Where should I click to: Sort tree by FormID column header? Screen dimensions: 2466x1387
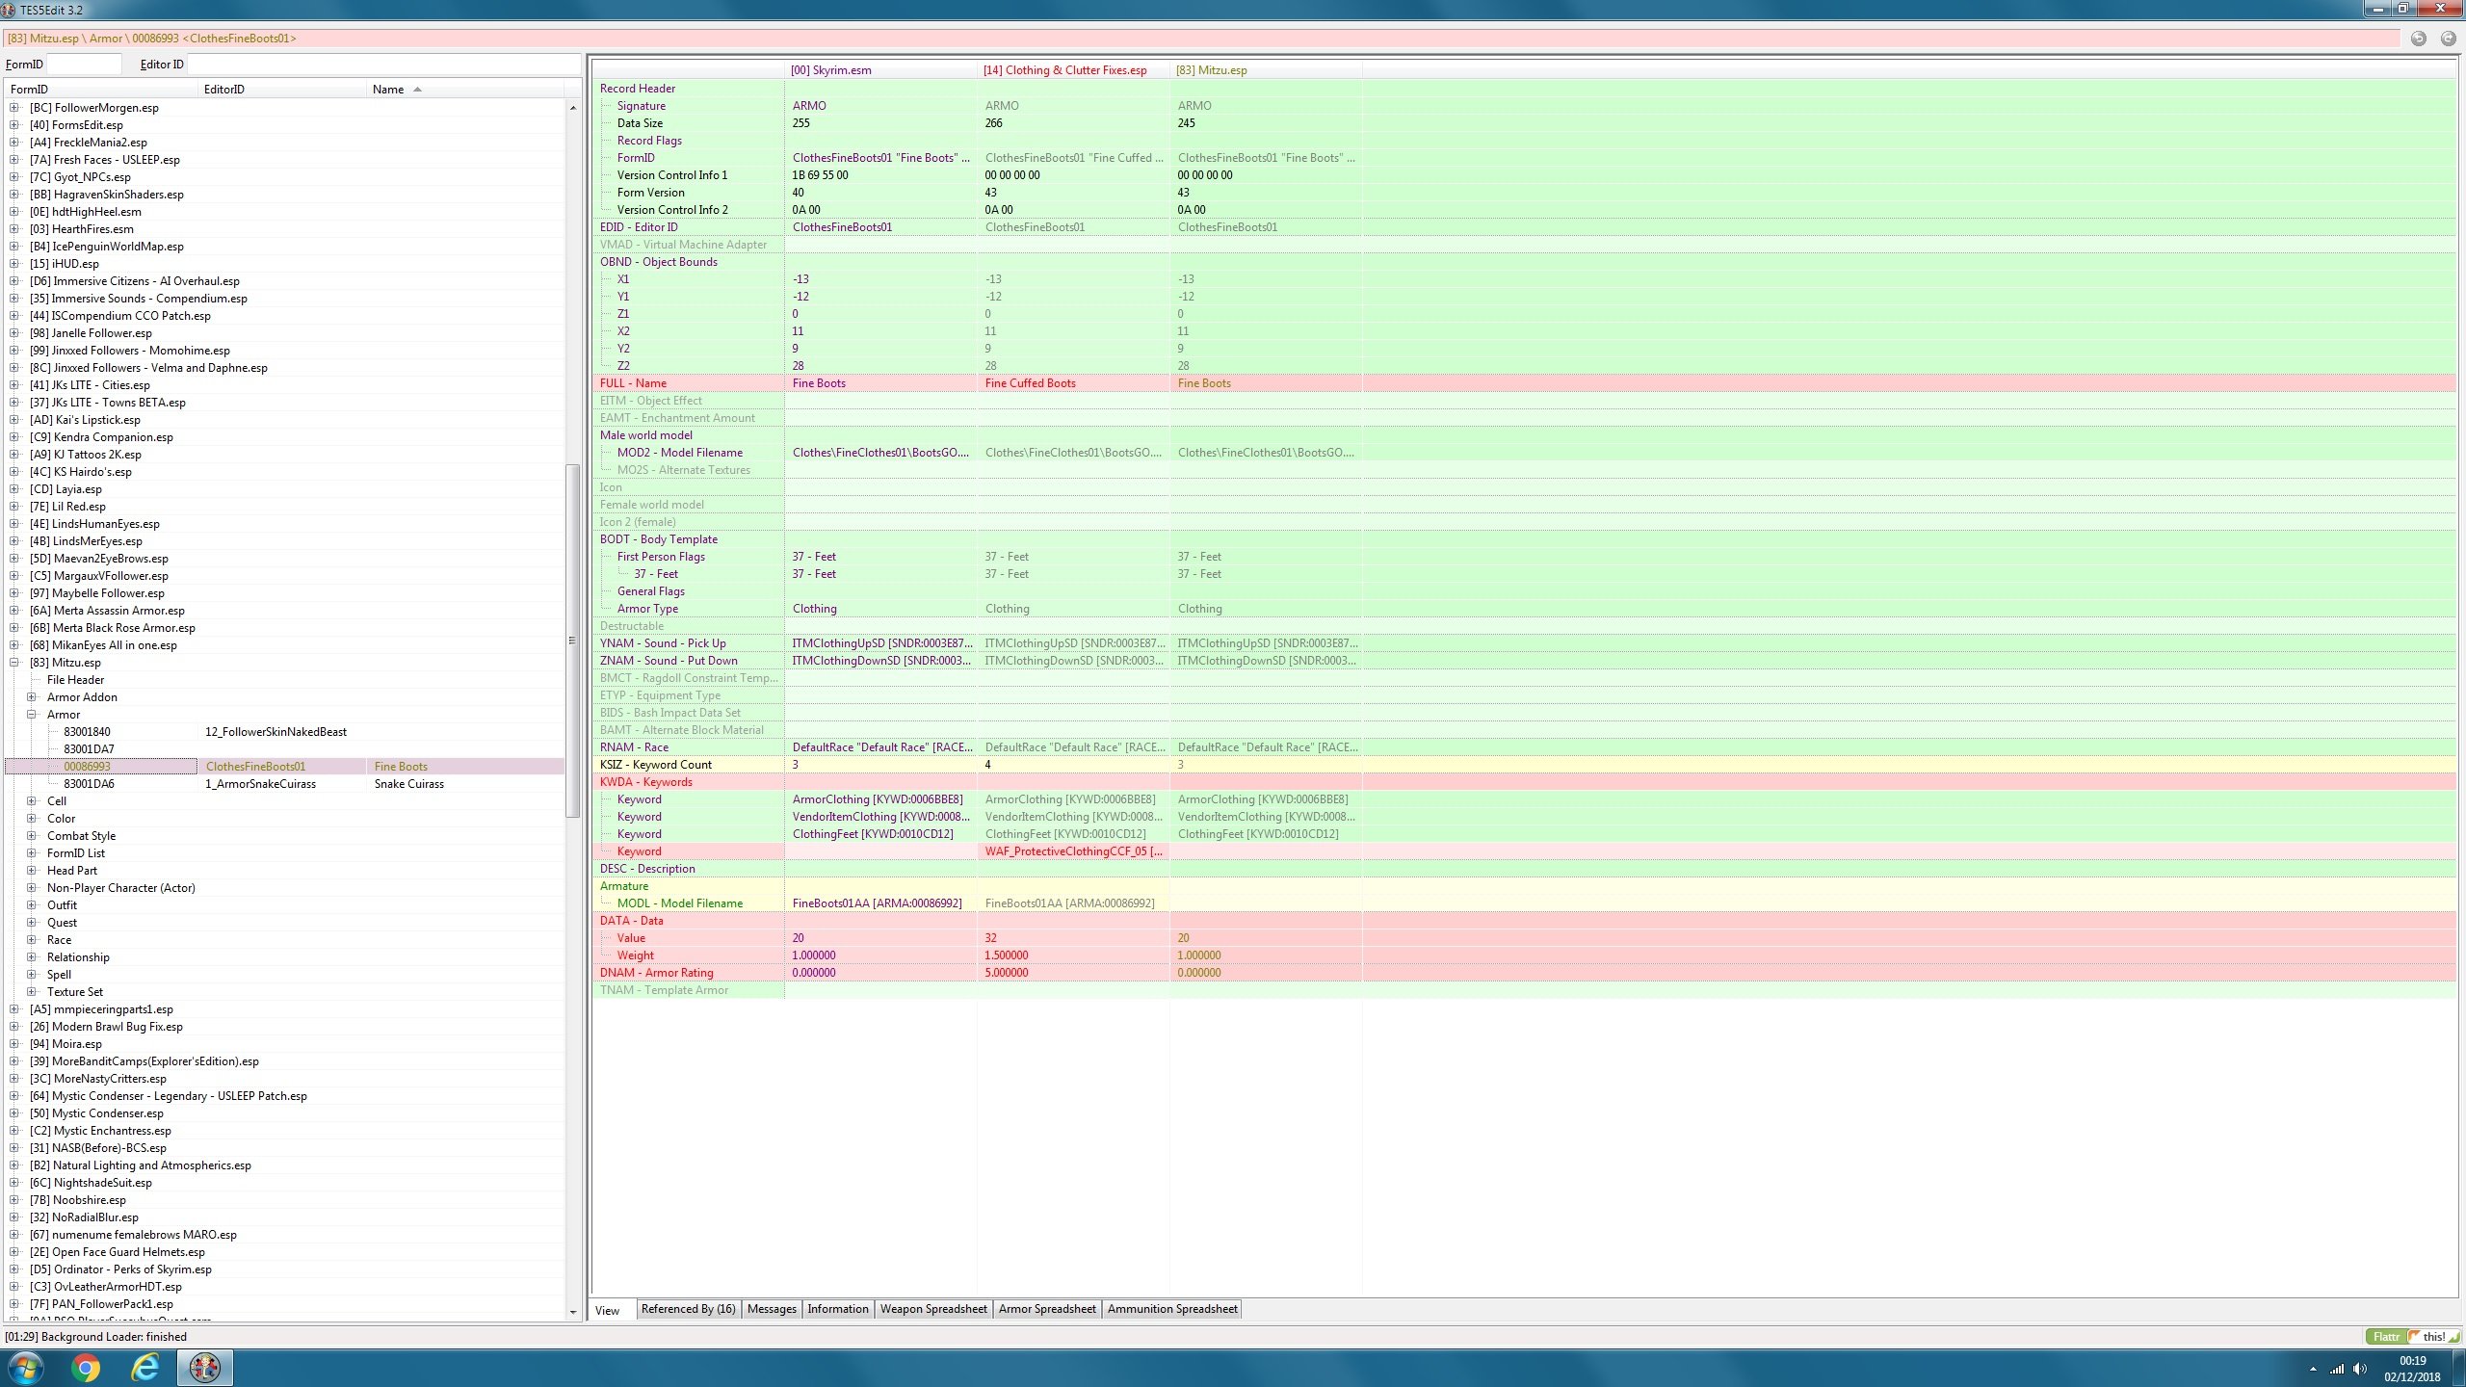point(101,90)
